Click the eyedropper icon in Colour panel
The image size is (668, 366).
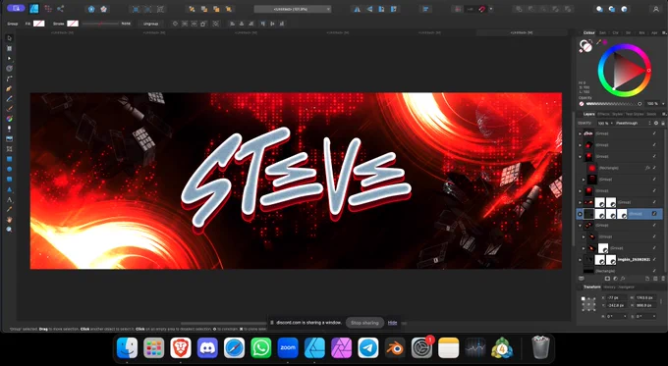click(598, 42)
